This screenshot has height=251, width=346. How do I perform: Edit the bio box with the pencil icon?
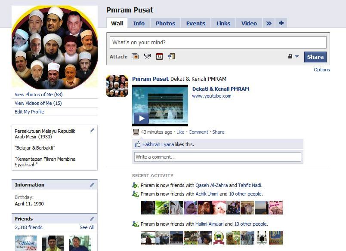pos(92,131)
